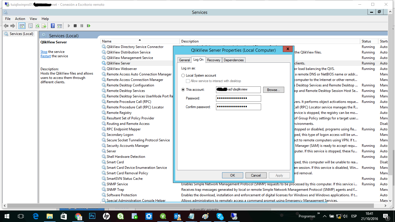Select Software Protection service row

click(x=122, y=195)
